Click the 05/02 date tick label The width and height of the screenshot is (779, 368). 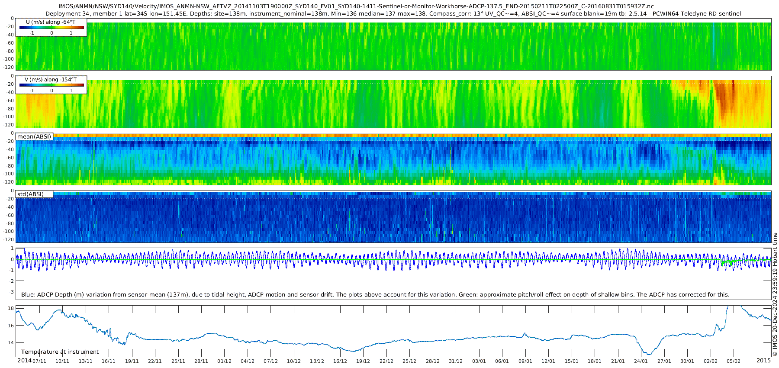[x=734, y=361]
